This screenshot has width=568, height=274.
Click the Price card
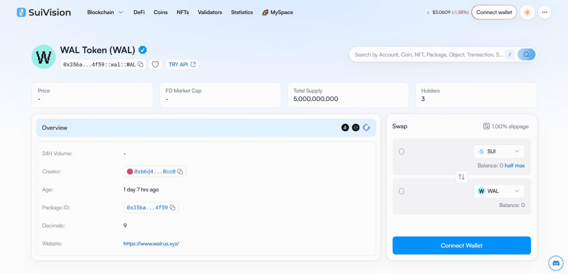92,95
